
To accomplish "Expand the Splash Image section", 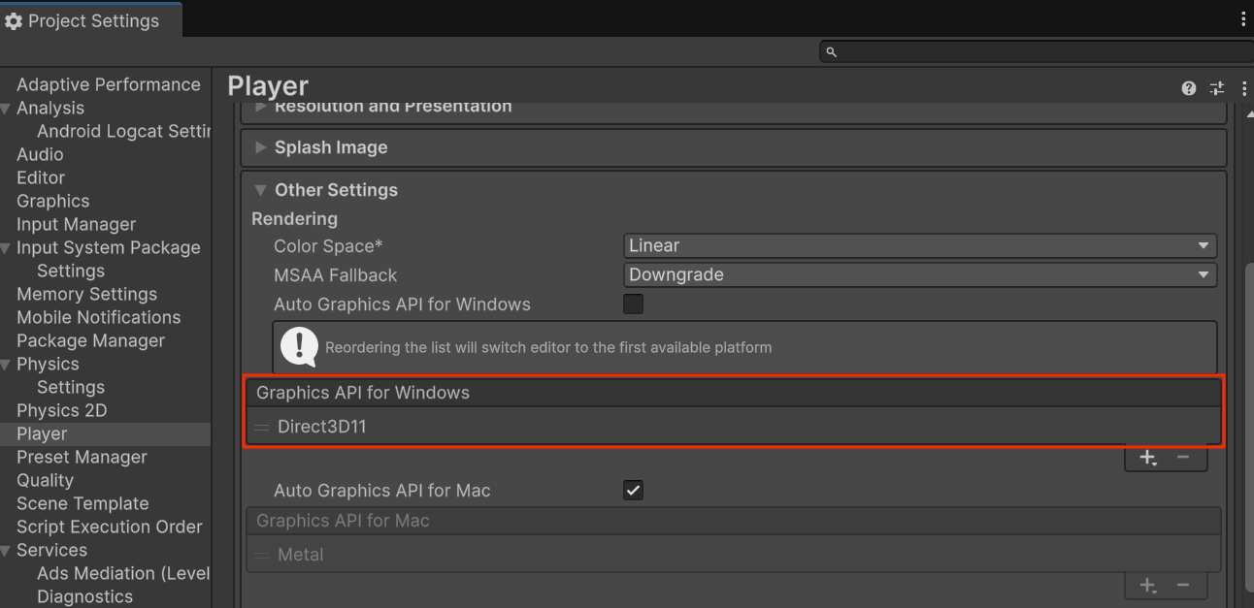I will (260, 147).
